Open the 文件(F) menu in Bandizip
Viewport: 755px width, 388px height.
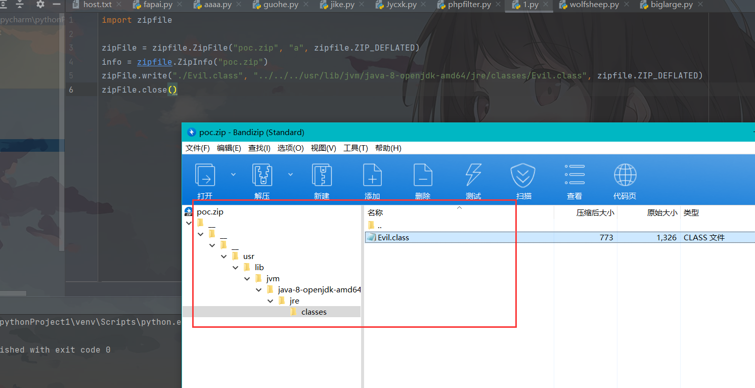point(197,148)
